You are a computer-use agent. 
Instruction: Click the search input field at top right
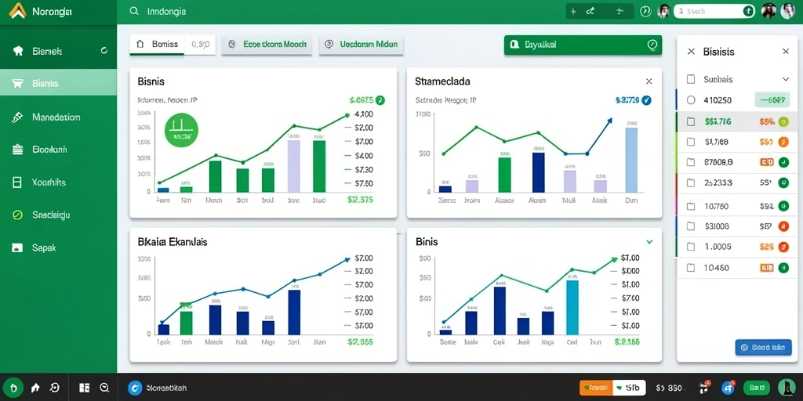(x=714, y=11)
